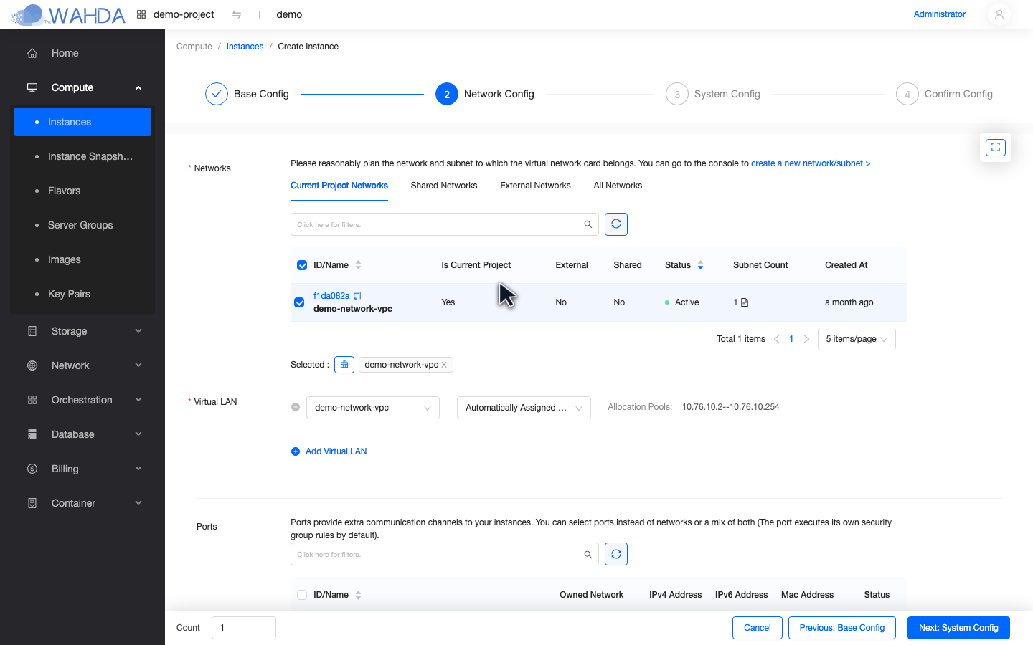Toggle the select-all ports checkbox

coord(302,595)
